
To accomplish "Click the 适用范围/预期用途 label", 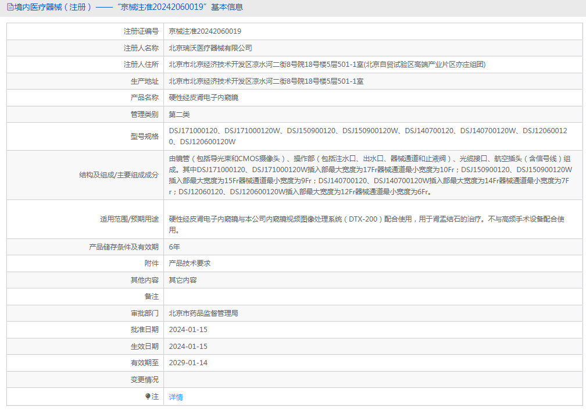I will [129, 219].
